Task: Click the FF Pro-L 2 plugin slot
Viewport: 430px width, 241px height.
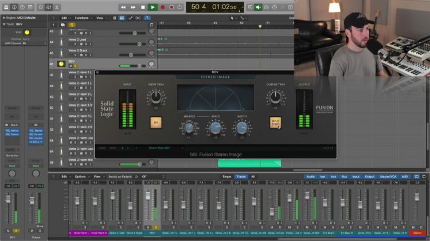Action: [x=36, y=142]
